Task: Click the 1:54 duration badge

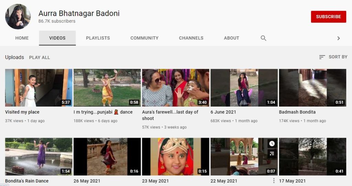Action: pos(66,171)
